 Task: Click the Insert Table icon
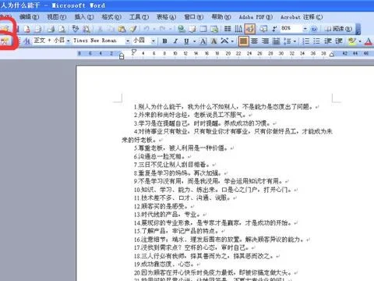pyautogui.click(x=203, y=29)
